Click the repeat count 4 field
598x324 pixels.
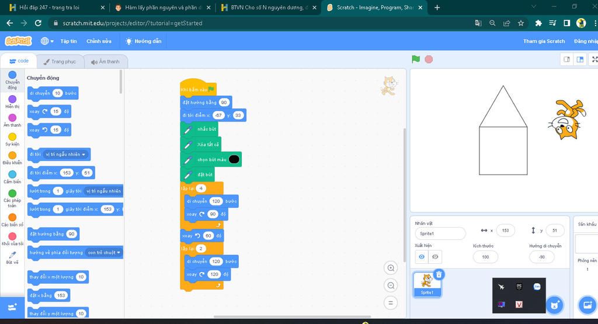pyautogui.click(x=201, y=189)
